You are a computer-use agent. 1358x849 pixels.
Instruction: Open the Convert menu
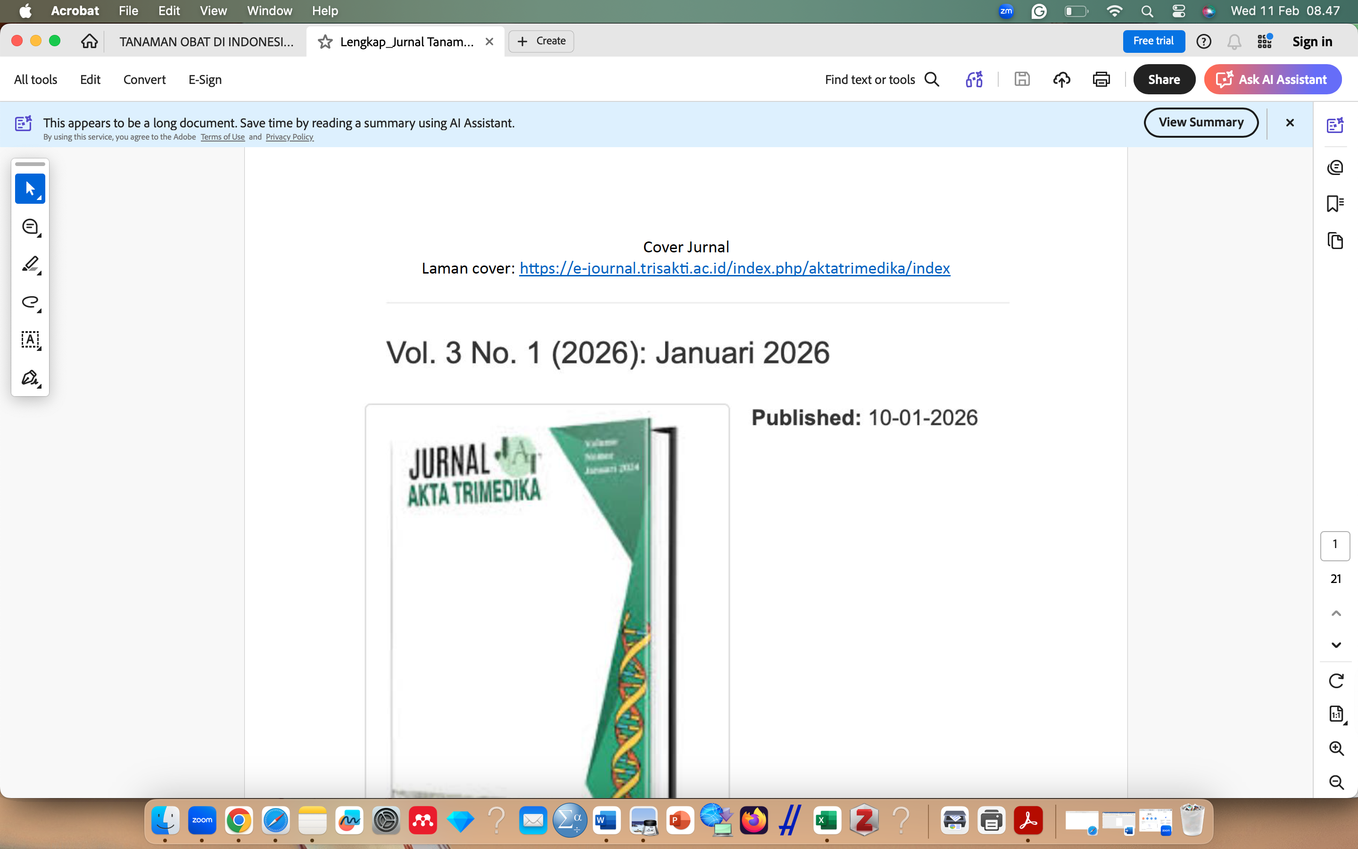click(x=144, y=80)
